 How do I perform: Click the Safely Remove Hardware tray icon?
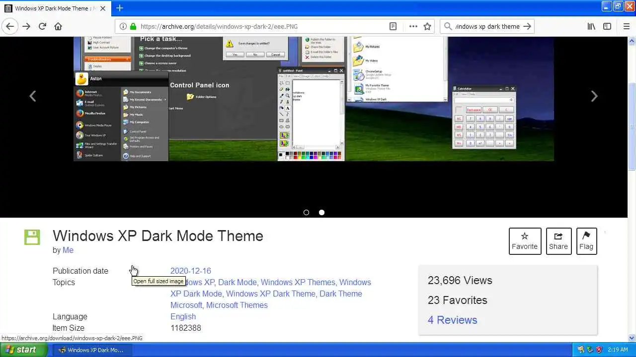(590, 350)
